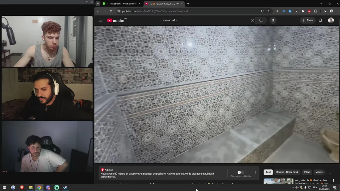Go to YouTube home via the logo
Screen dimensions: 340x191
(x=116, y=20)
